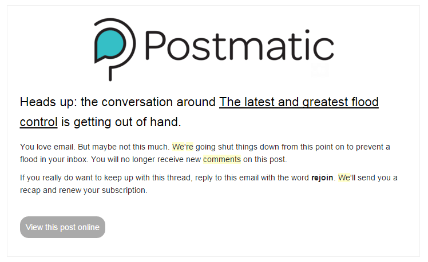
Task: Click "recap and renew your subscription" text
Action: [84, 190]
